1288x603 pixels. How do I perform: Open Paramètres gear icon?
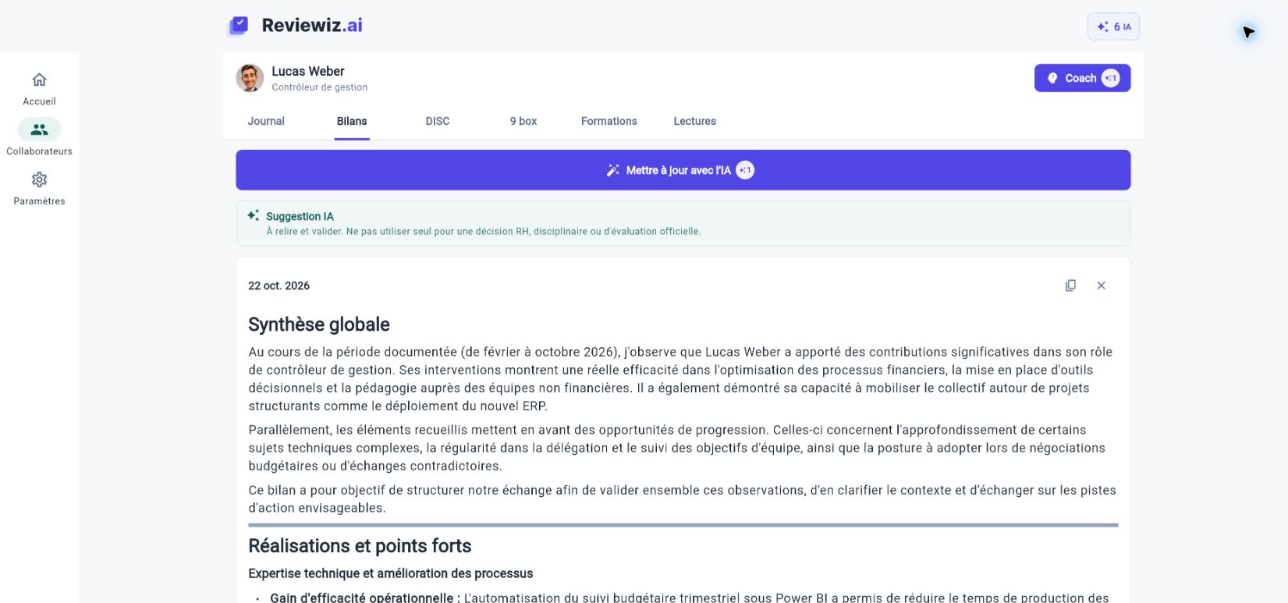tap(39, 179)
